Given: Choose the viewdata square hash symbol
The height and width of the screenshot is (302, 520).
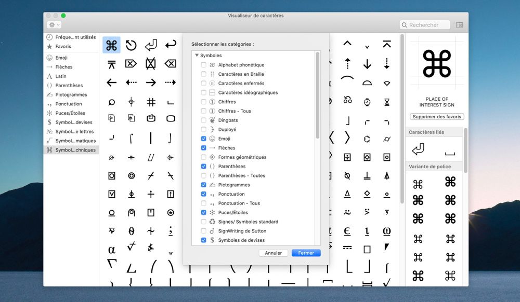Looking at the screenshot, I should point(151,102).
